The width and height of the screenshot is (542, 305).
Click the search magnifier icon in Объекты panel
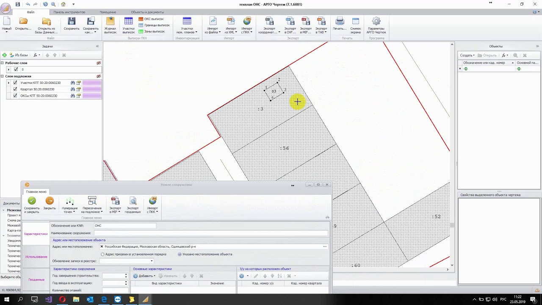(x=515, y=55)
